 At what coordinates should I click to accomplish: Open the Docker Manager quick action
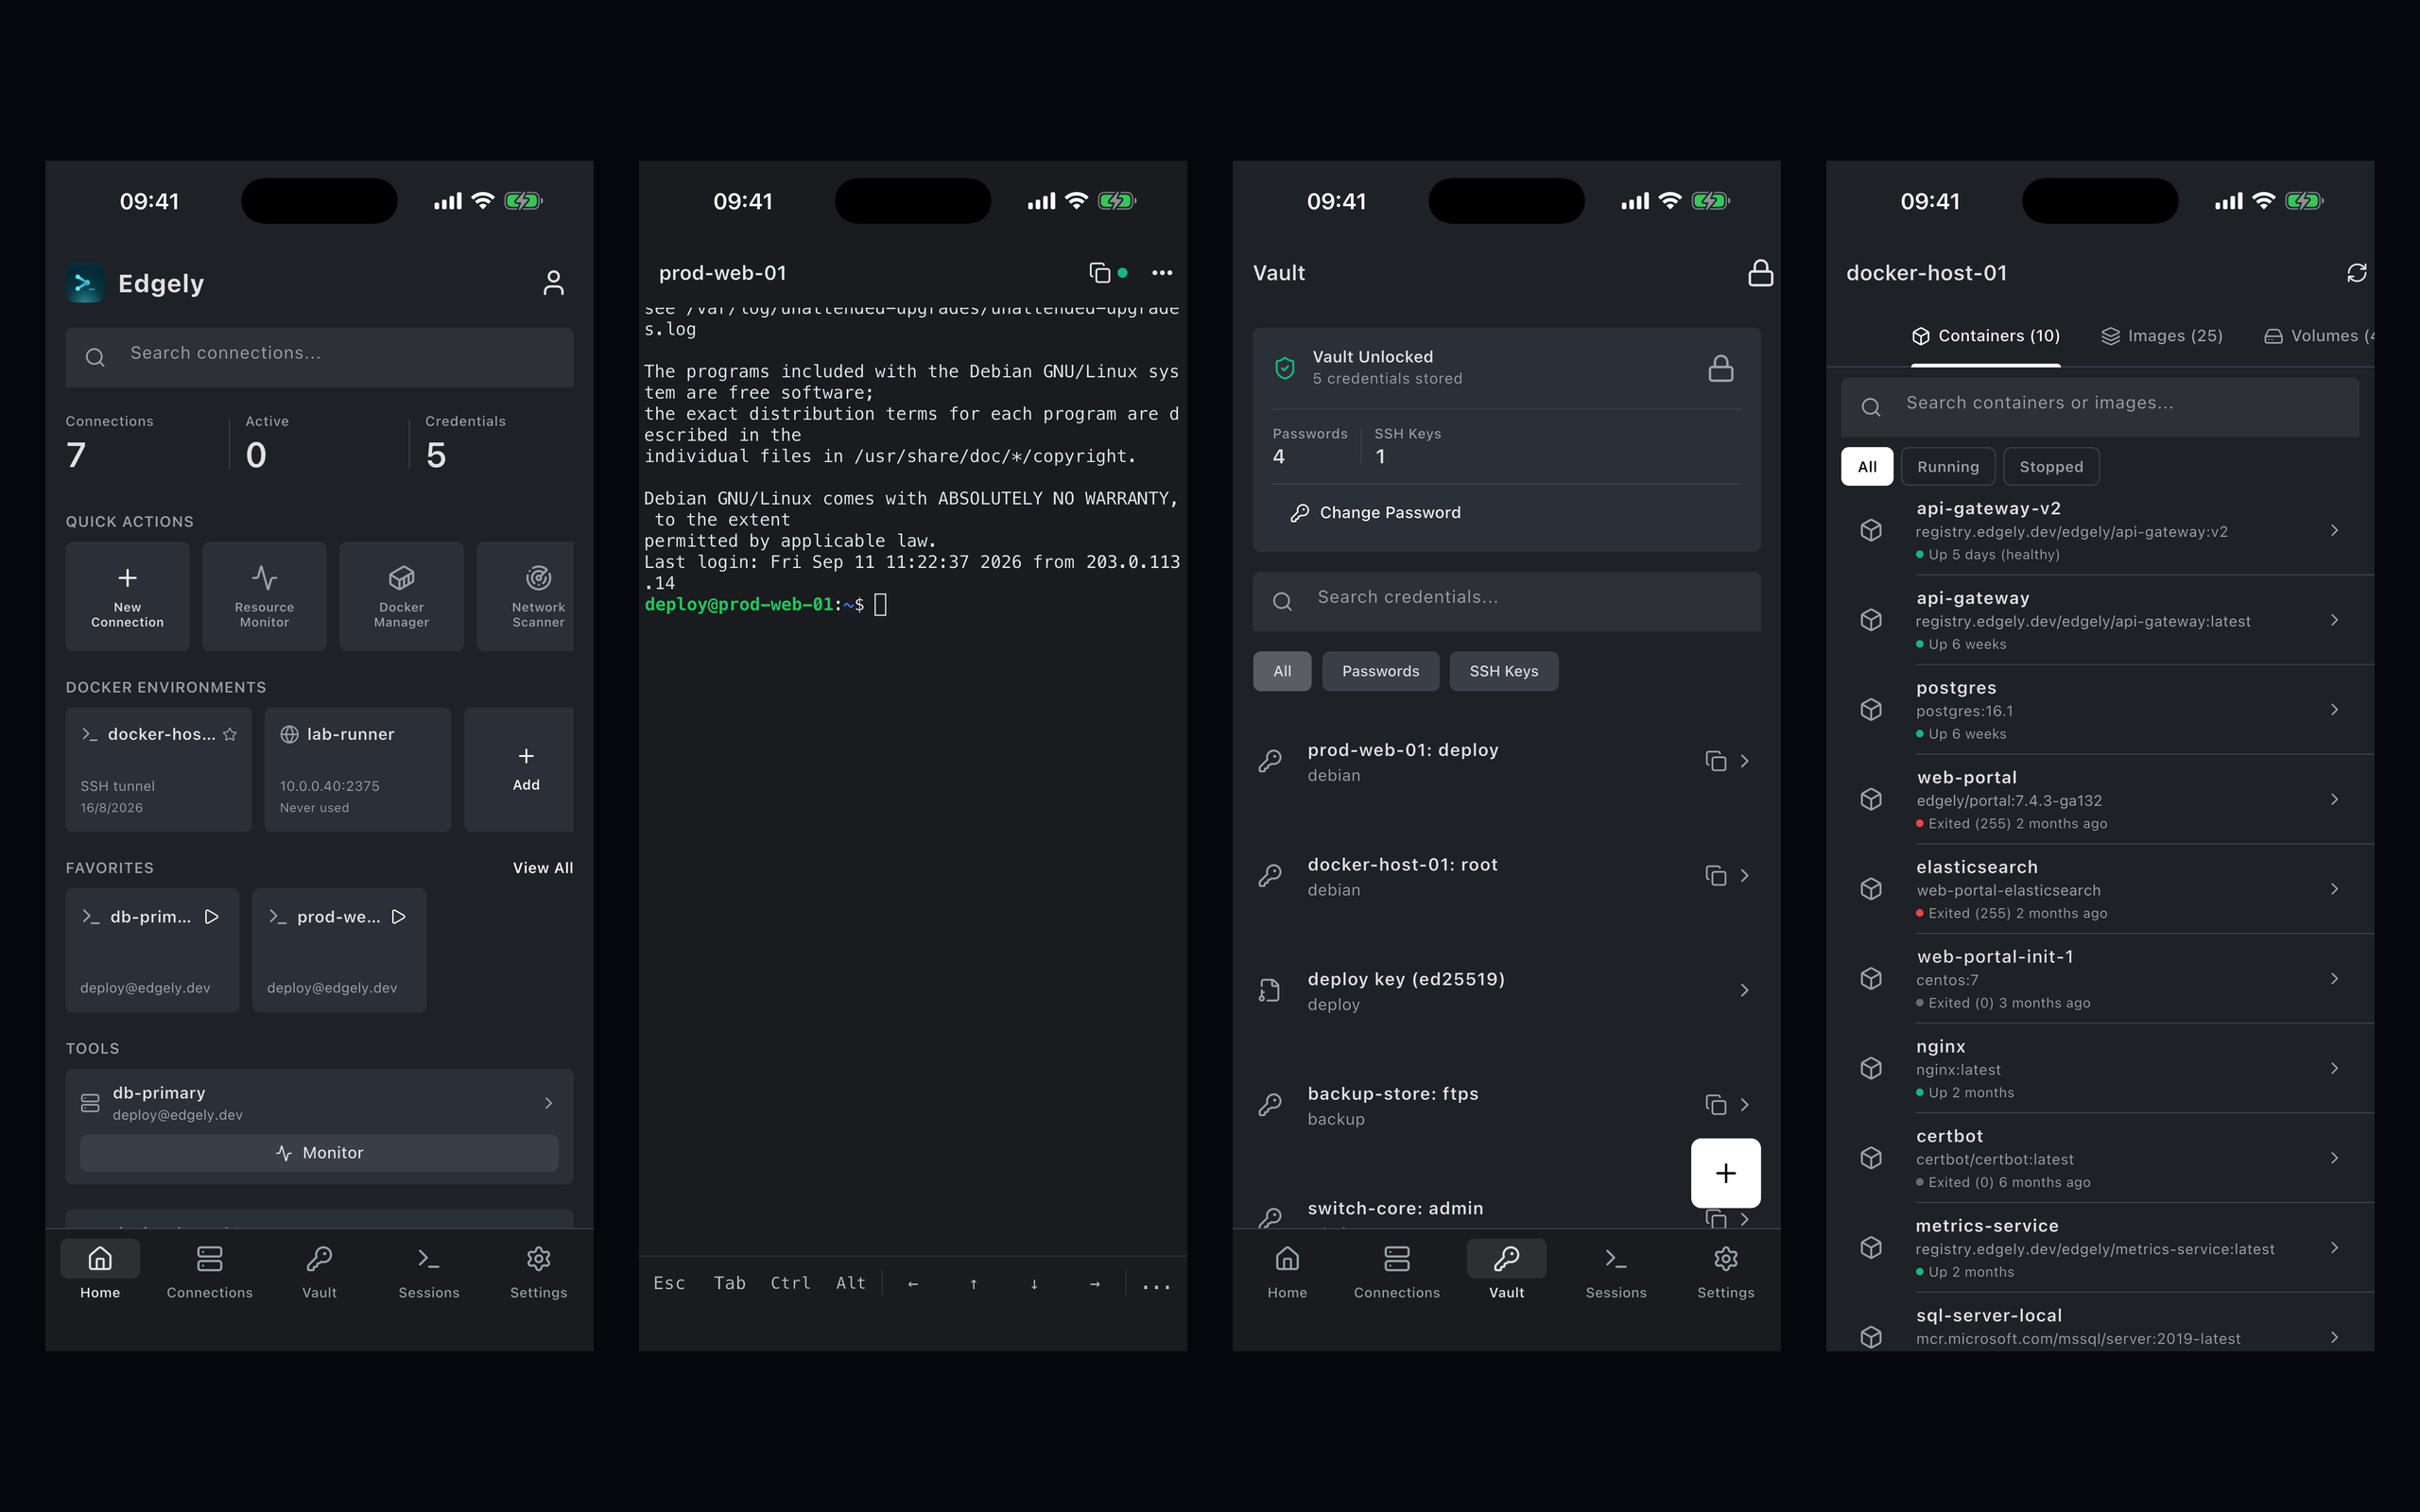pos(401,597)
